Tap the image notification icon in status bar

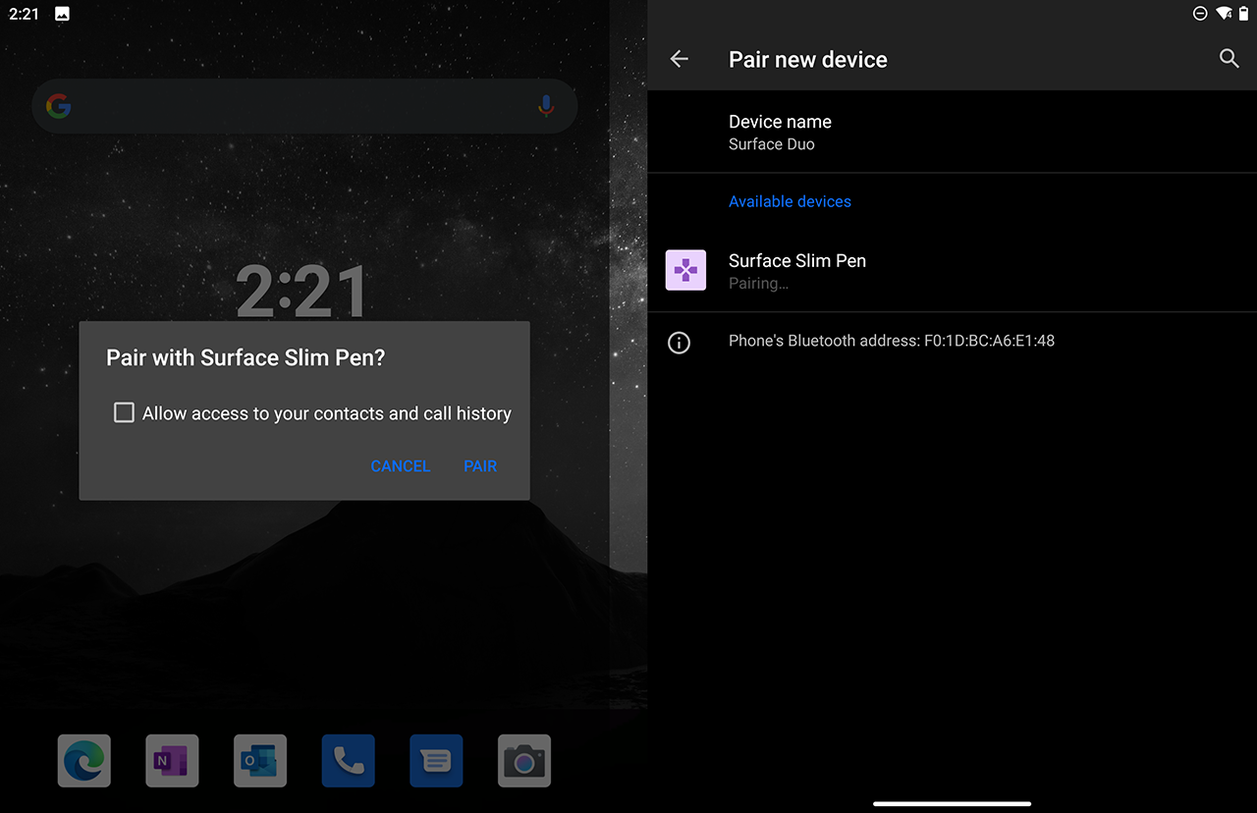[62, 14]
